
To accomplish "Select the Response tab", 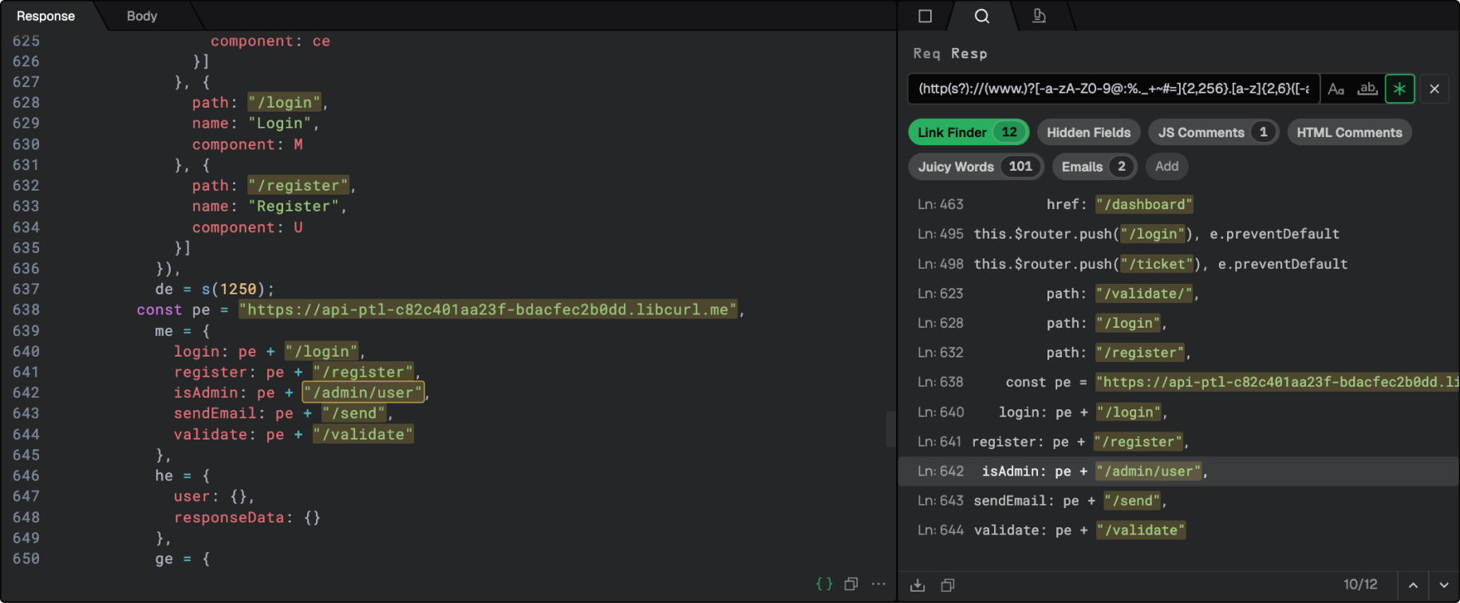I will 45,16.
